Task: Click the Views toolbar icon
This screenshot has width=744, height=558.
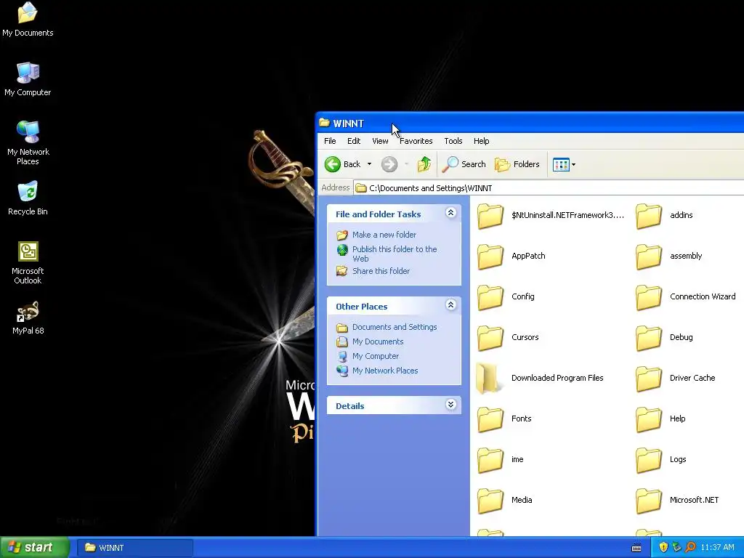Action: click(561, 165)
